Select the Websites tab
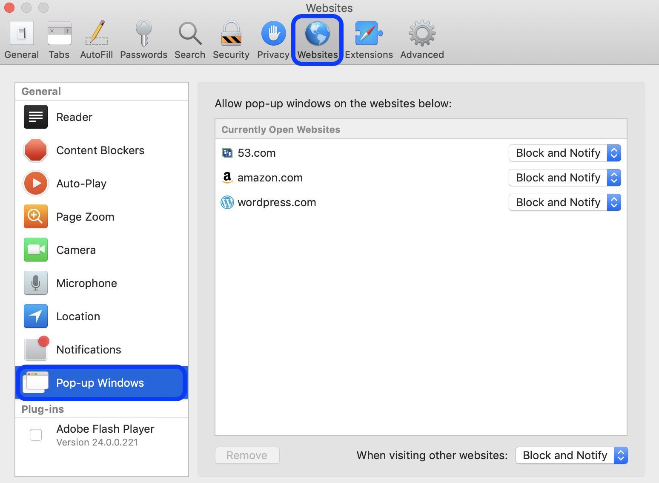Image resolution: width=659 pixels, height=483 pixels. pos(317,38)
